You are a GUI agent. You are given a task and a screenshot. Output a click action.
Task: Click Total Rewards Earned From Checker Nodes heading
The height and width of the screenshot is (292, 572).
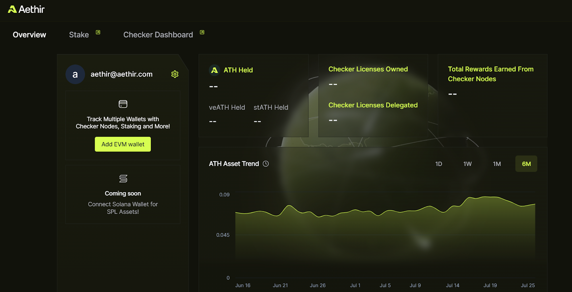(x=491, y=74)
